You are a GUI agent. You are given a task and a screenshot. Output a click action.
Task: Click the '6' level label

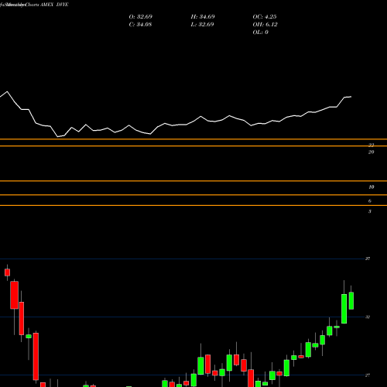[x=370, y=201]
